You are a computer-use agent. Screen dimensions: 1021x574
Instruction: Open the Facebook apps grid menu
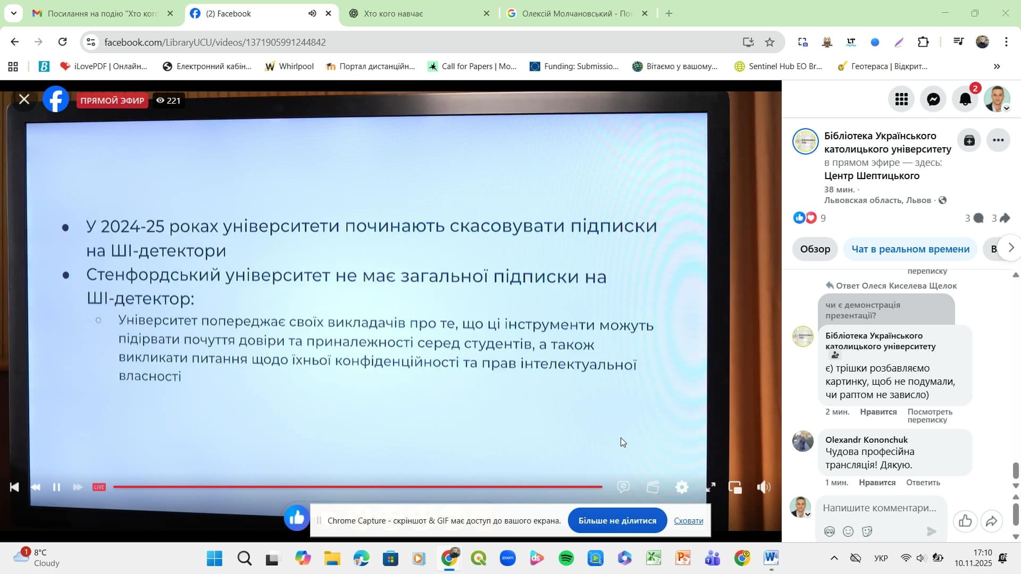tap(901, 99)
